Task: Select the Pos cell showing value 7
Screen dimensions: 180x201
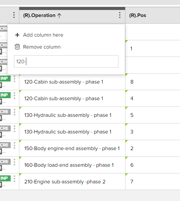Action: pyautogui.click(x=153, y=181)
